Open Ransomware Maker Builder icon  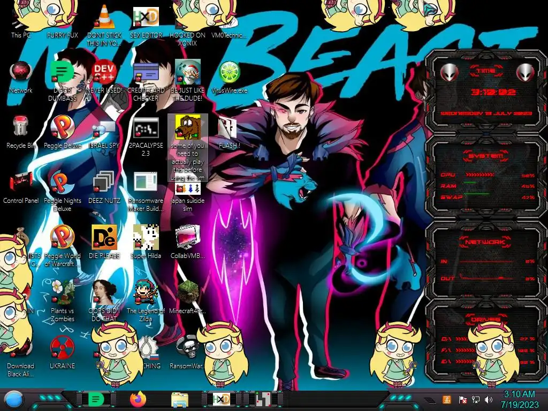pyautogui.click(x=146, y=182)
